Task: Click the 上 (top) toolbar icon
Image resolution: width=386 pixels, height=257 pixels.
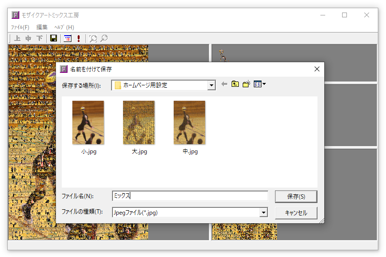Action: pos(17,39)
